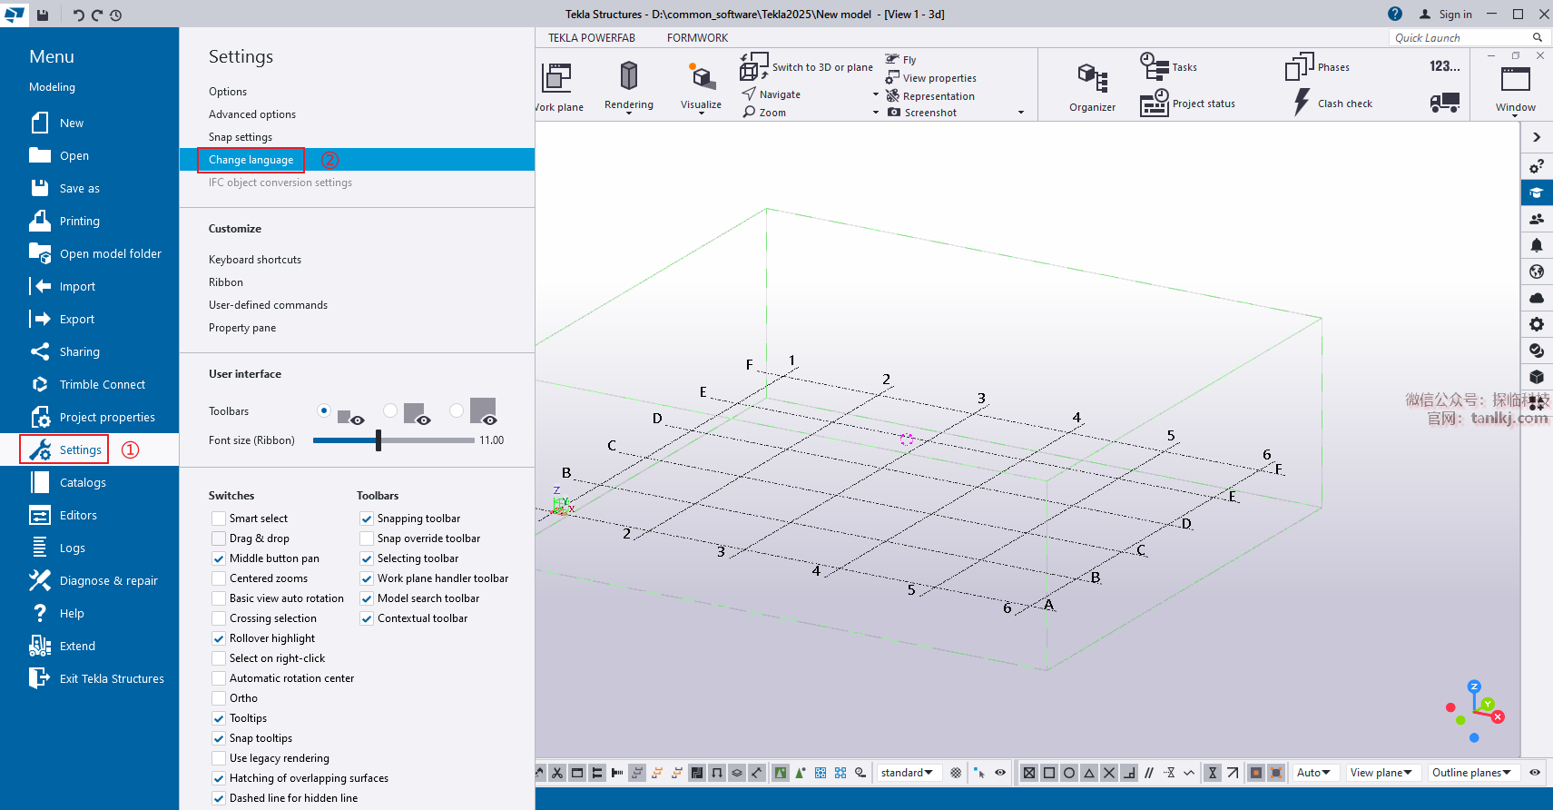Open Project status from ribbon
This screenshot has height=810, width=1553.
point(1203,104)
